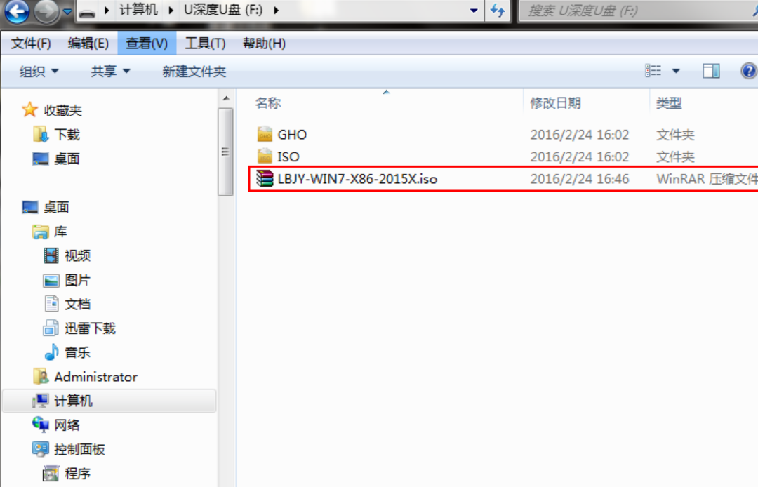The height and width of the screenshot is (487, 758).
Task: Open the 查看(V) menu
Action: (x=147, y=44)
